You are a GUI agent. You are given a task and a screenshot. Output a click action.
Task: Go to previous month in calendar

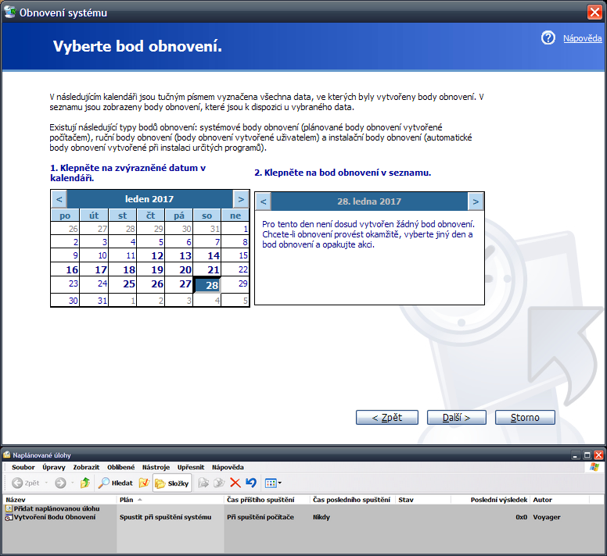pos(59,199)
